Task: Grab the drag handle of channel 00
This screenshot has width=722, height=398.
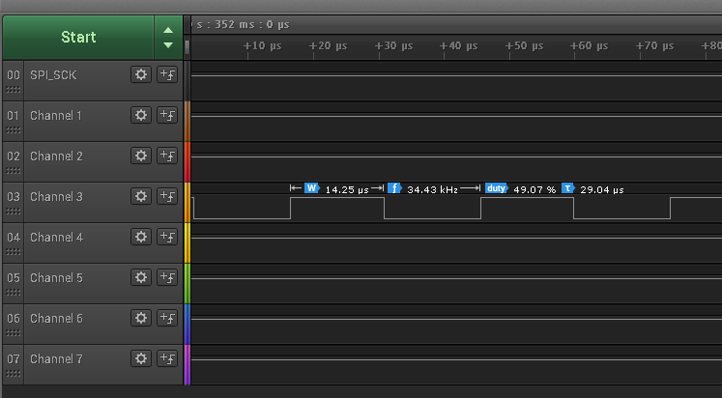Action: [14, 90]
